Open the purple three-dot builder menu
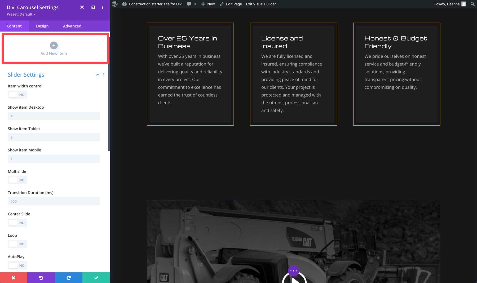Screen dimensions: 477x283 point(293,271)
